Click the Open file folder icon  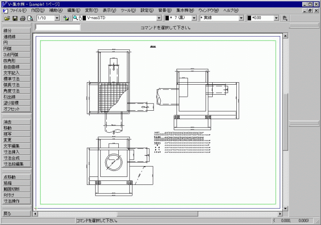pyautogui.click(x=7, y=18)
